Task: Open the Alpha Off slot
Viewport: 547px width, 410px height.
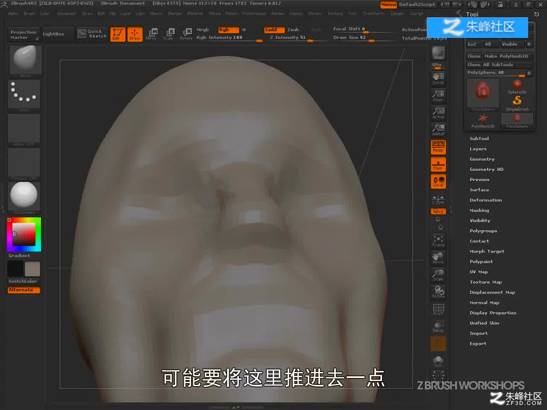Action: click(24, 130)
